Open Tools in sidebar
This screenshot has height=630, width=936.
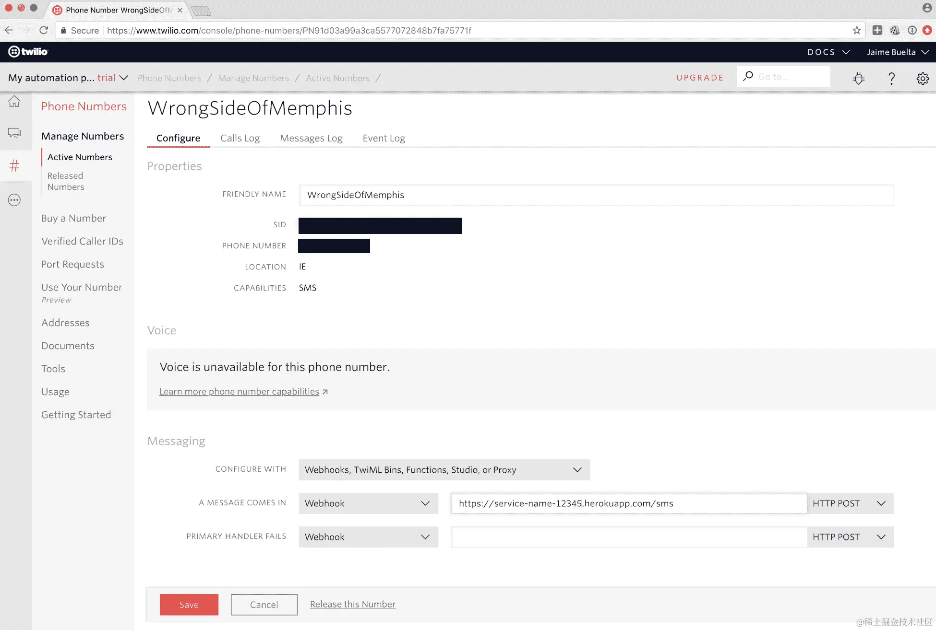53,369
